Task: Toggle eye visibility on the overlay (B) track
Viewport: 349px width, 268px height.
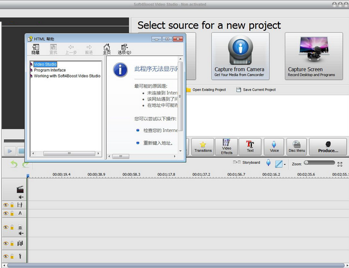Action: pyautogui.click(x=6, y=227)
